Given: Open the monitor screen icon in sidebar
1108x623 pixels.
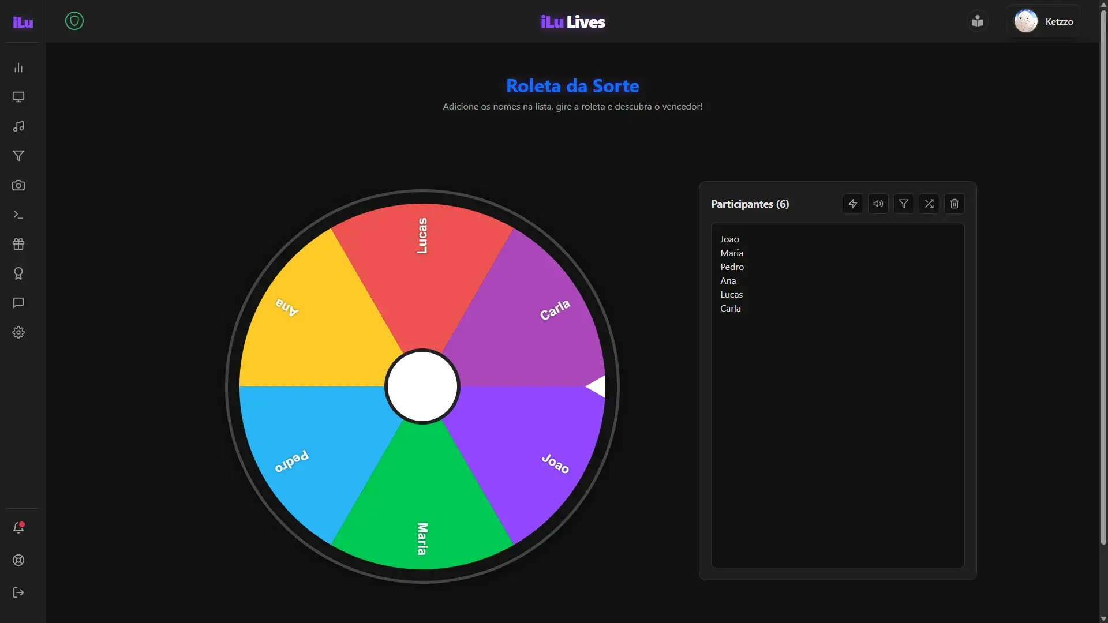Looking at the screenshot, I should coord(18,97).
